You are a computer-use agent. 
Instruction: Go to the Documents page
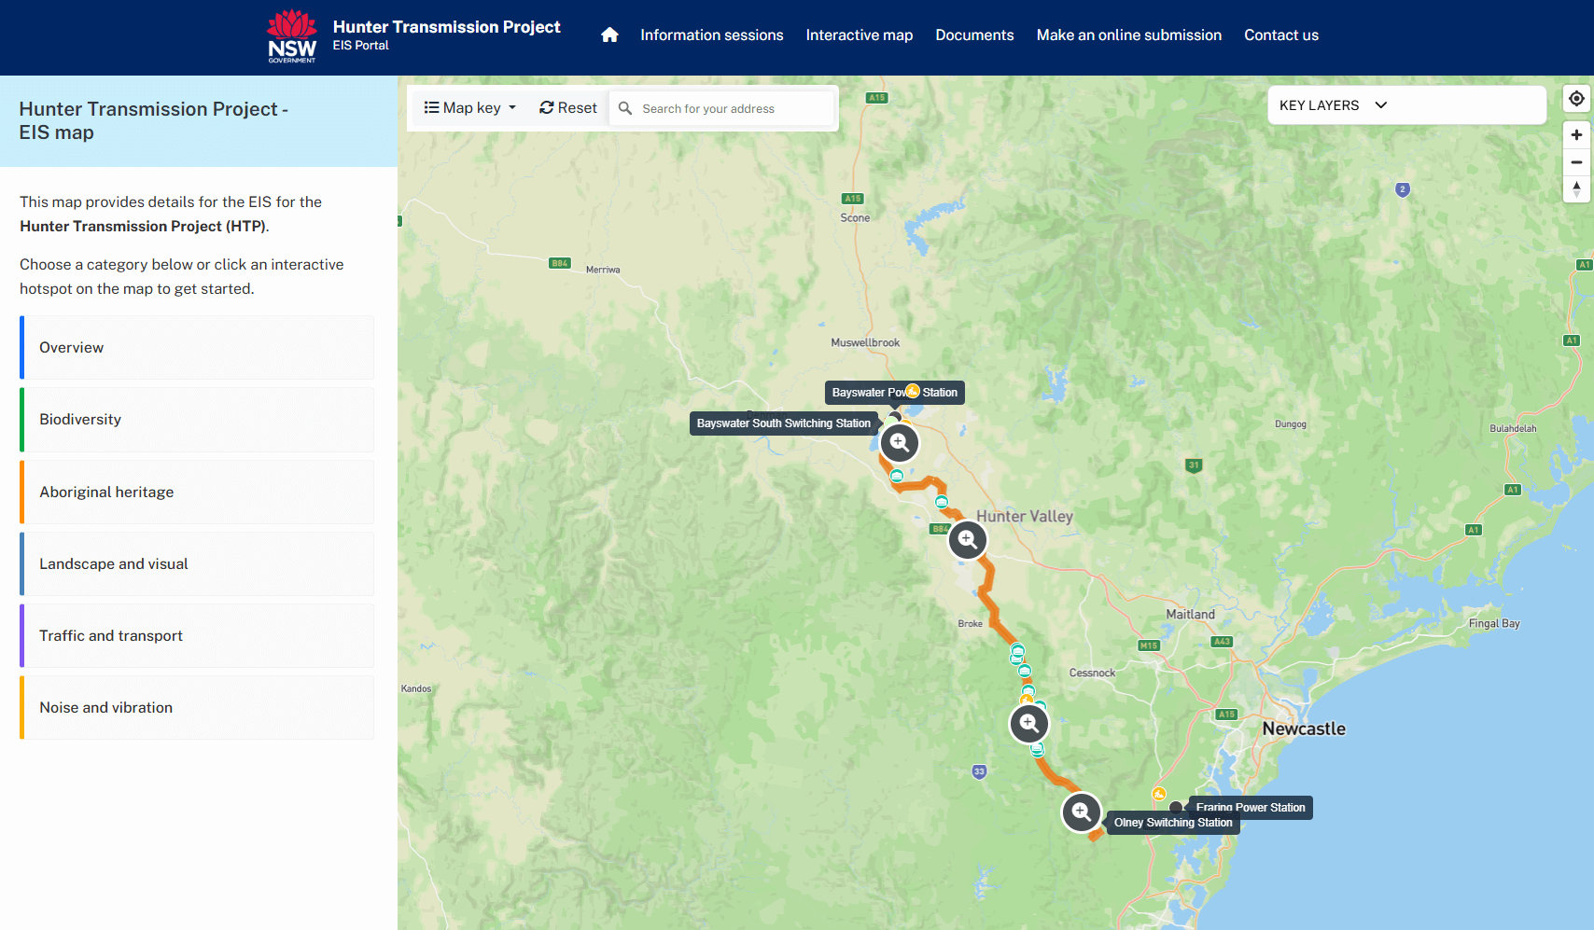point(974,35)
